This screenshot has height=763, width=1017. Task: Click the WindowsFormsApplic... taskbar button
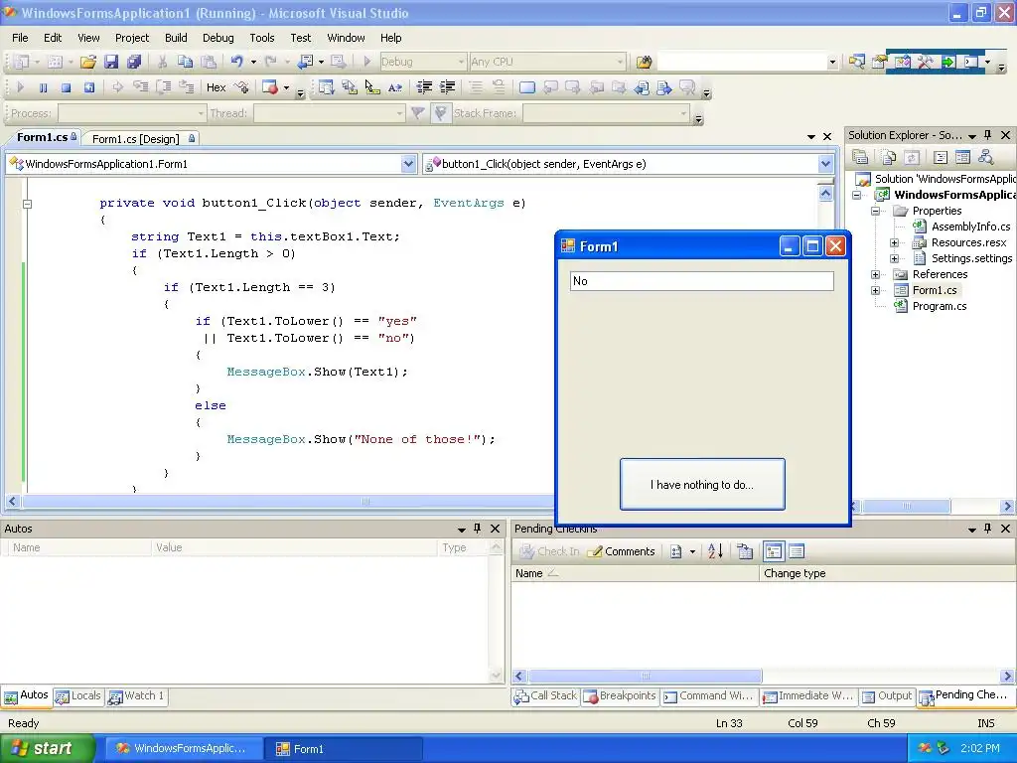click(184, 749)
